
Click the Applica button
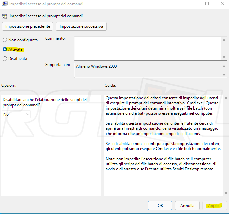215,205
